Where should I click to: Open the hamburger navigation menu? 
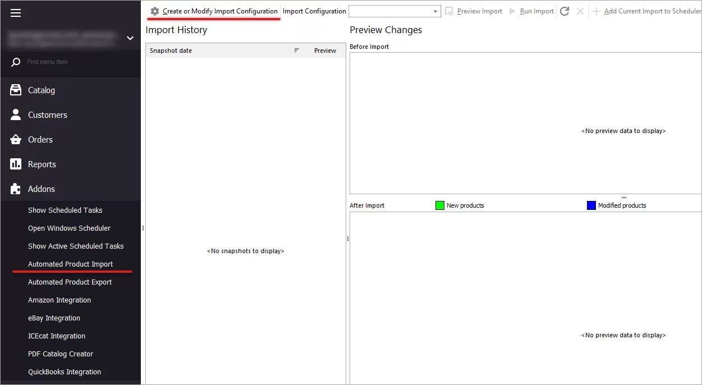point(16,12)
